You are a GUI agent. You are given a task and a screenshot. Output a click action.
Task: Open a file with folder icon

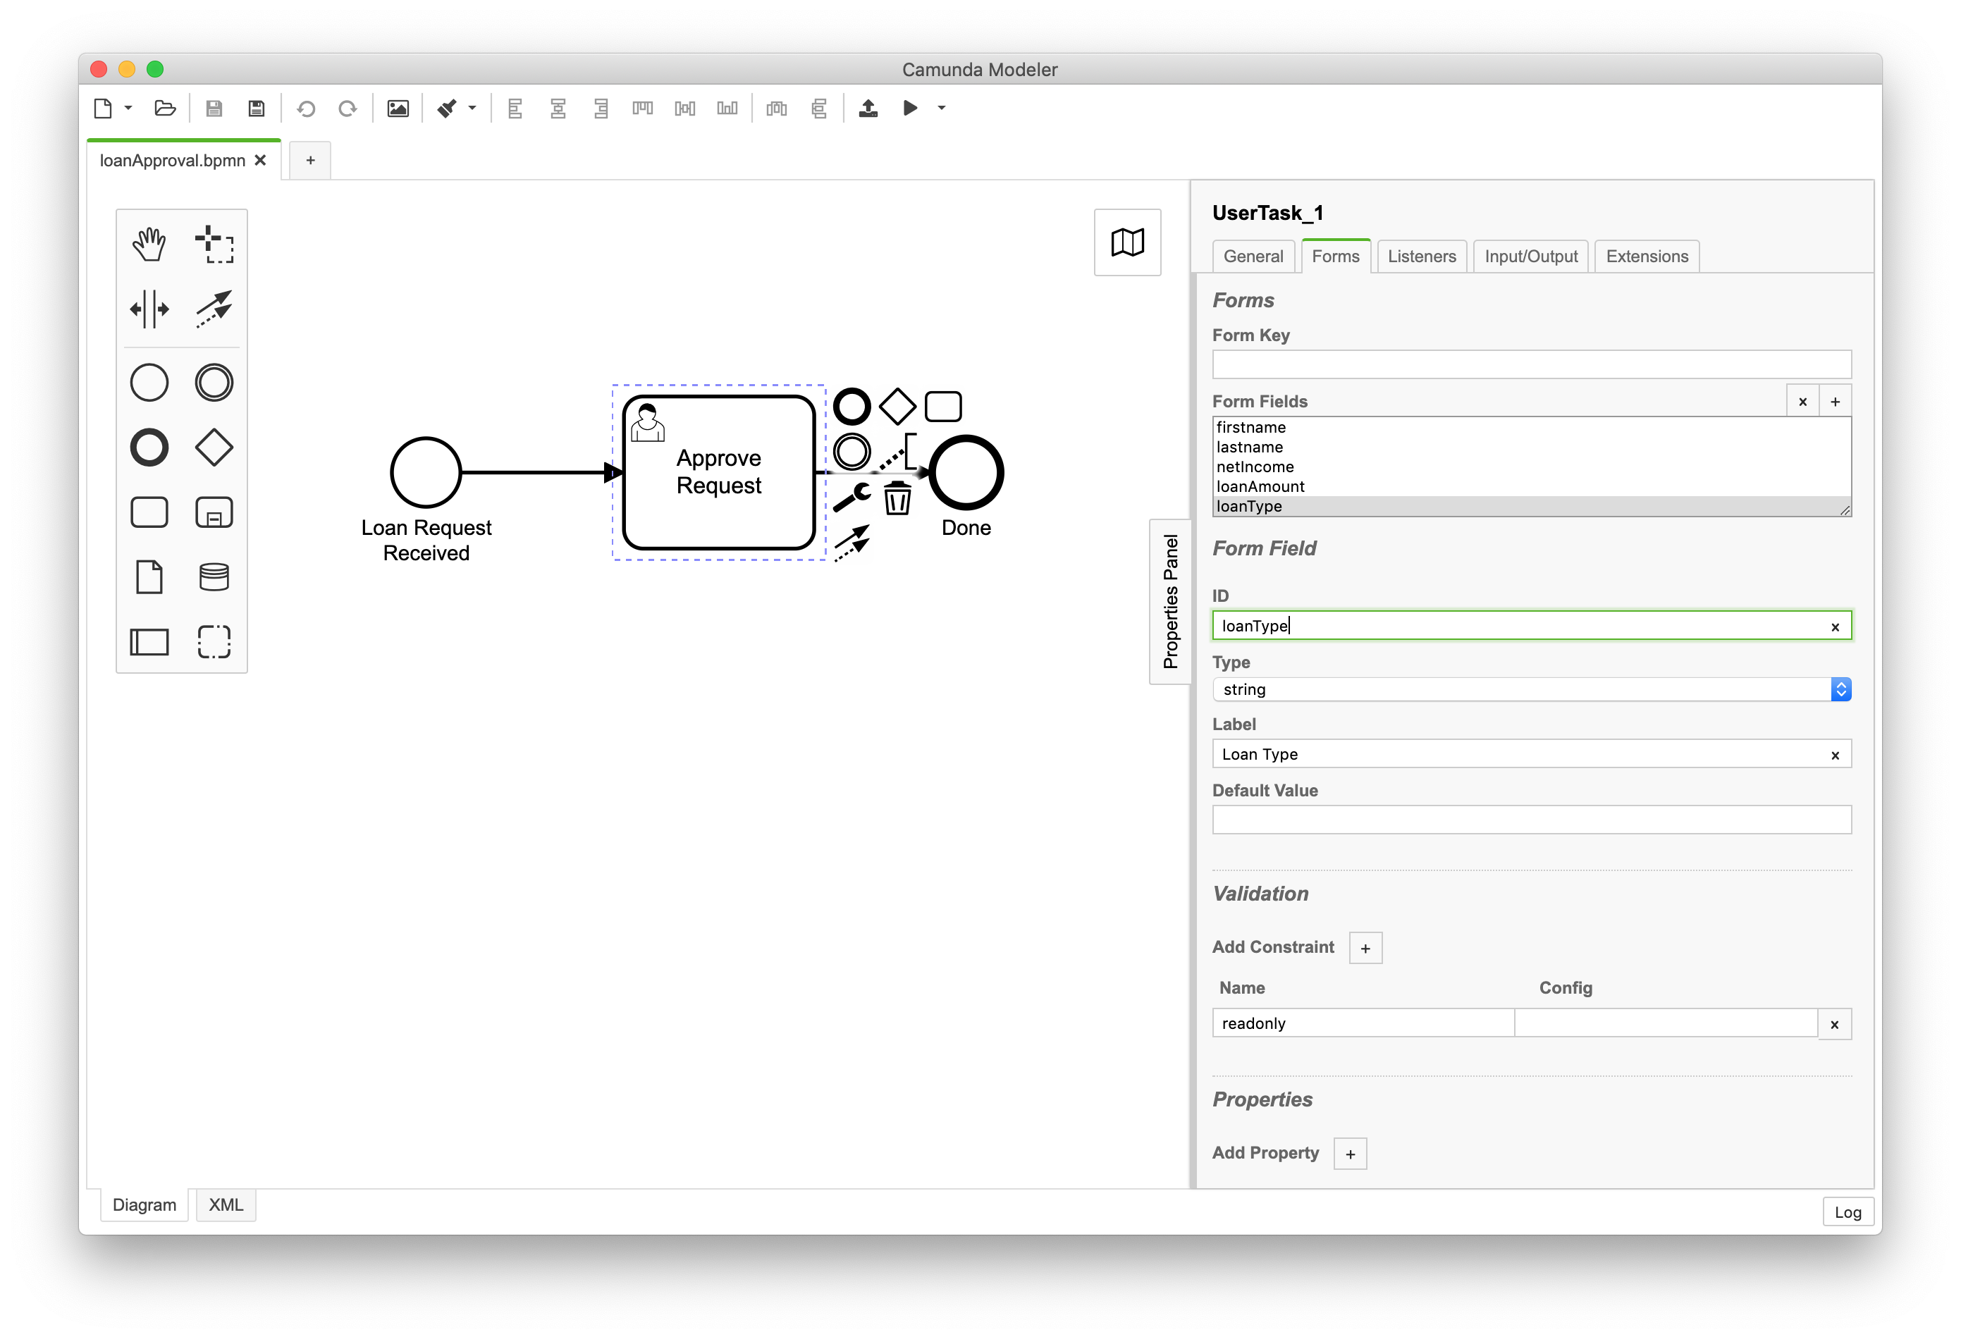(164, 108)
